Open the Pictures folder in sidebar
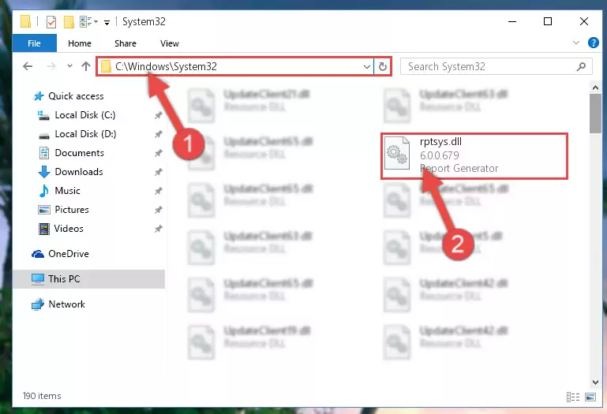This screenshot has width=607, height=414. [72, 210]
